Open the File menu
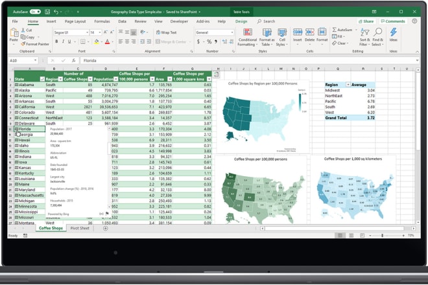 15,21
